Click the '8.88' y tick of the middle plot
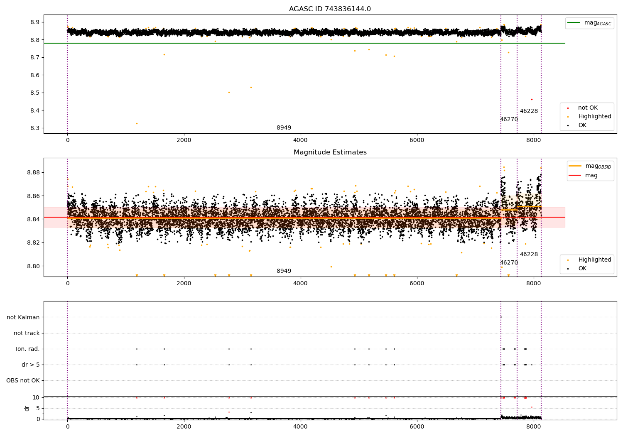This screenshot has height=436, width=623. [x=34, y=172]
